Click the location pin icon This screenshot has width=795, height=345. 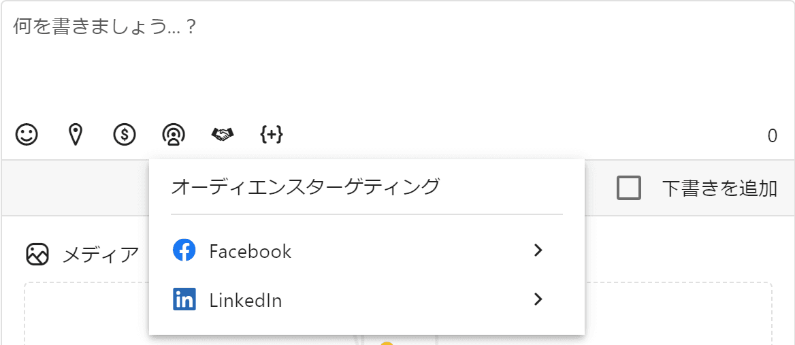76,135
